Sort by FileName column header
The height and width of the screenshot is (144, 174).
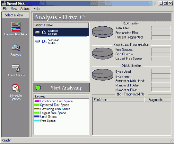118,100
